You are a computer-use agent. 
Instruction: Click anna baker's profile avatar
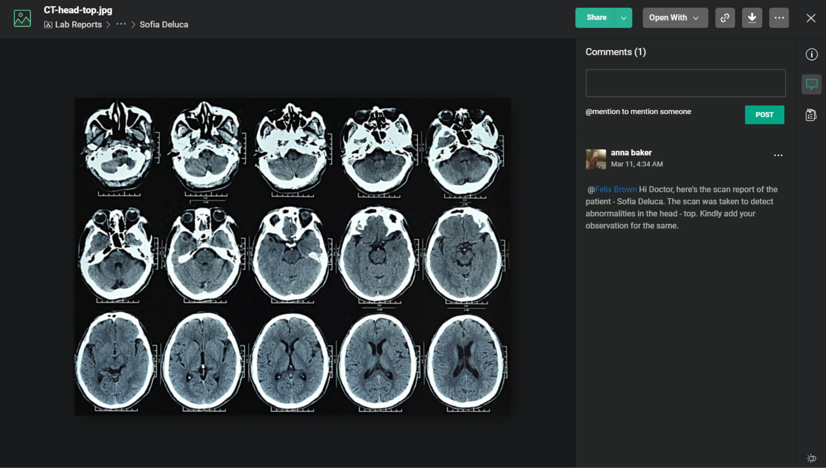tap(595, 159)
